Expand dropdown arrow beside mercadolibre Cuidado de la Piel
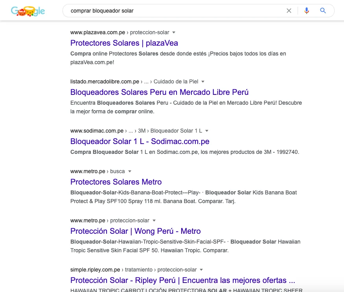Viewport: 344px width, 292px height. pos(203,82)
